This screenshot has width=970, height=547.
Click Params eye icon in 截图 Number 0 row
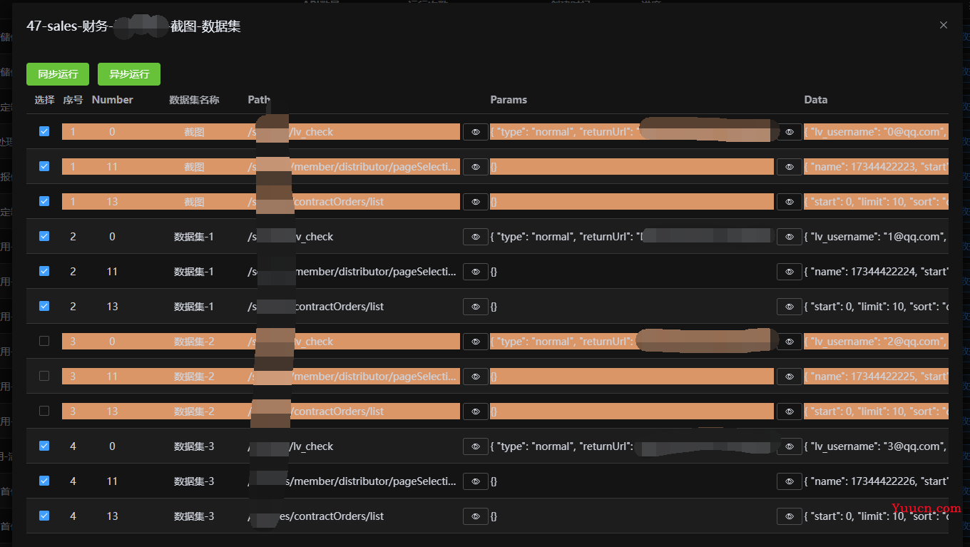[x=790, y=132]
